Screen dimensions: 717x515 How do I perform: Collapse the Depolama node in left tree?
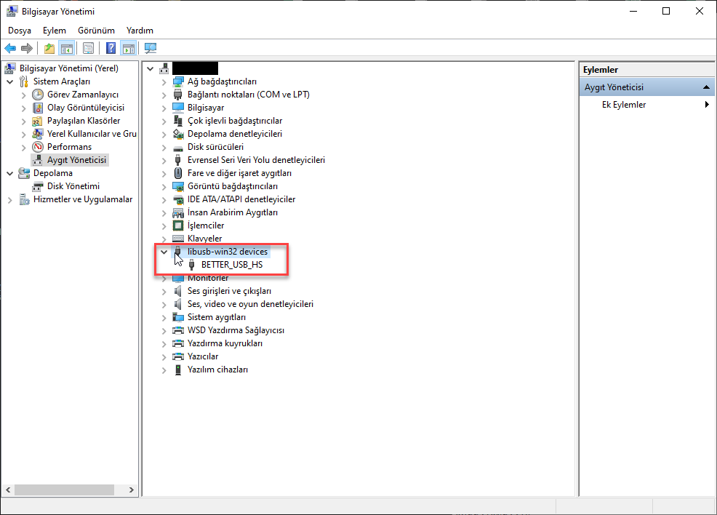(9, 174)
